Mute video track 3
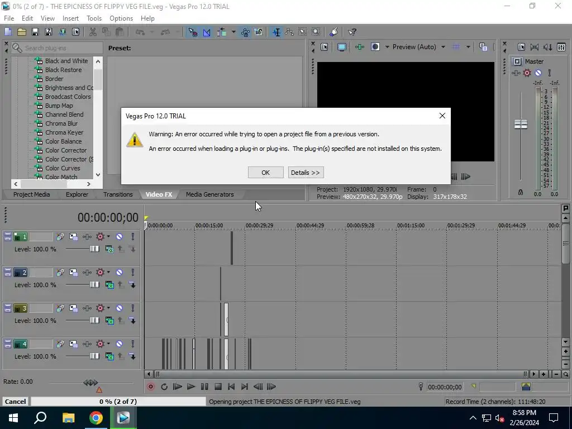 (120, 308)
